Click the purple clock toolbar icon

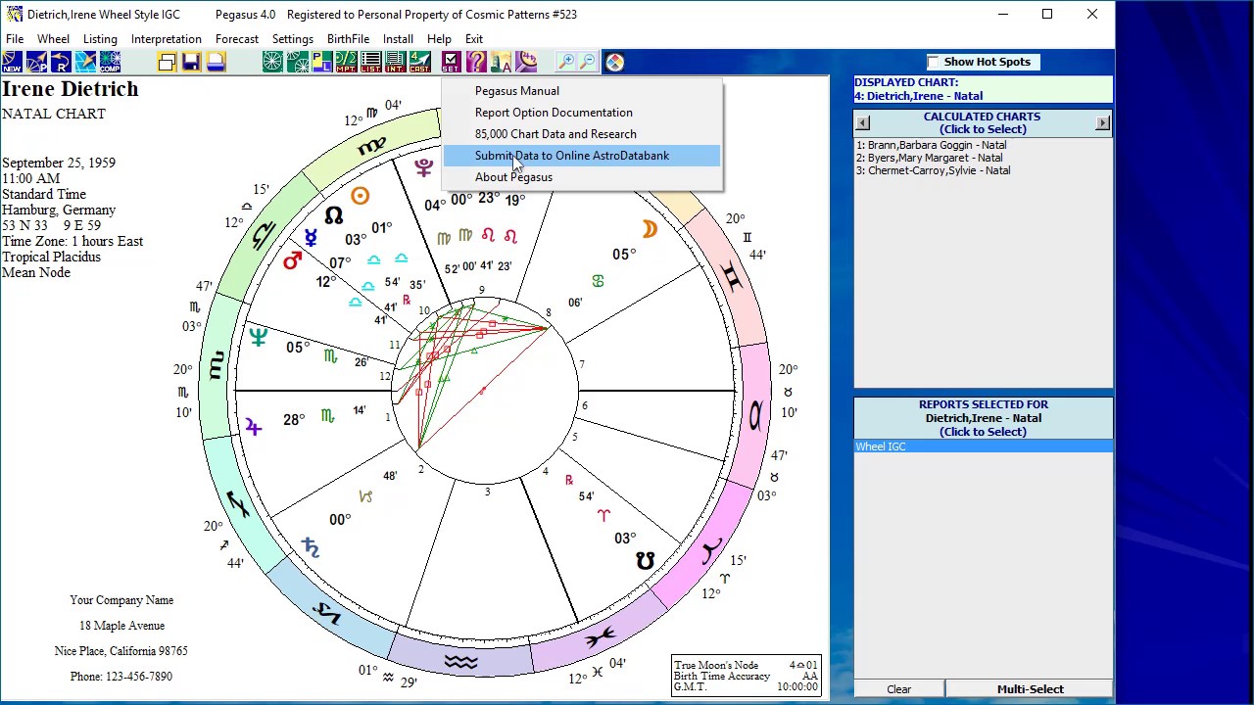coord(525,63)
